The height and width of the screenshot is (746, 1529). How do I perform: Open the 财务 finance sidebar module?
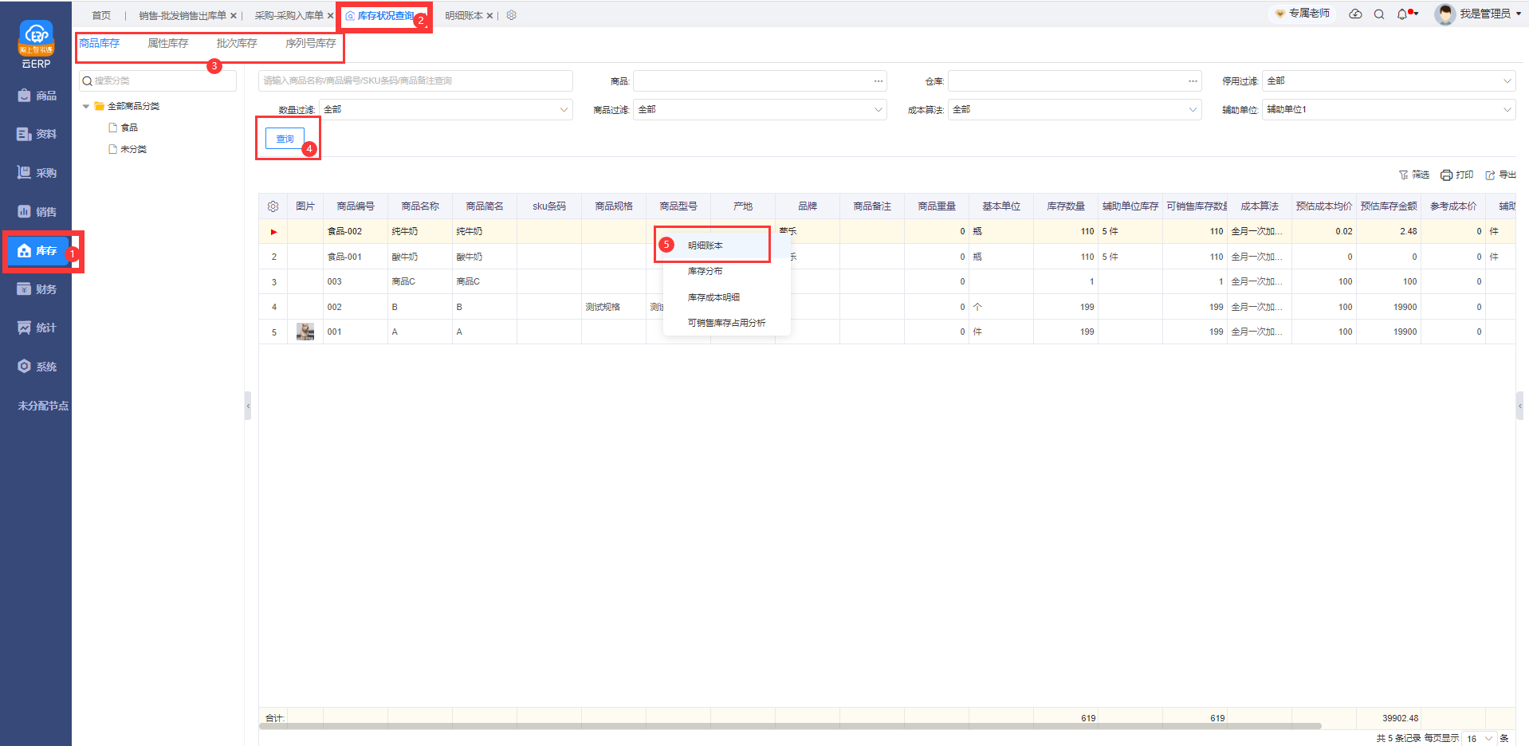pyautogui.click(x=37, y=289)
